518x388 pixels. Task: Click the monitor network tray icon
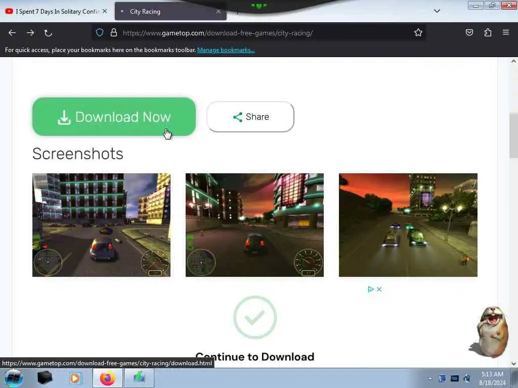click(455, 378)
